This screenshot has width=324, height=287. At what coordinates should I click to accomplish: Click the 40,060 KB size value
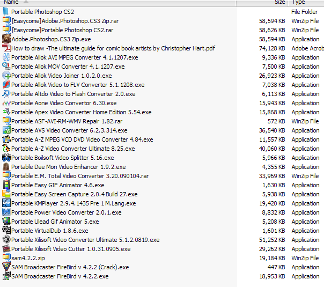272,149
